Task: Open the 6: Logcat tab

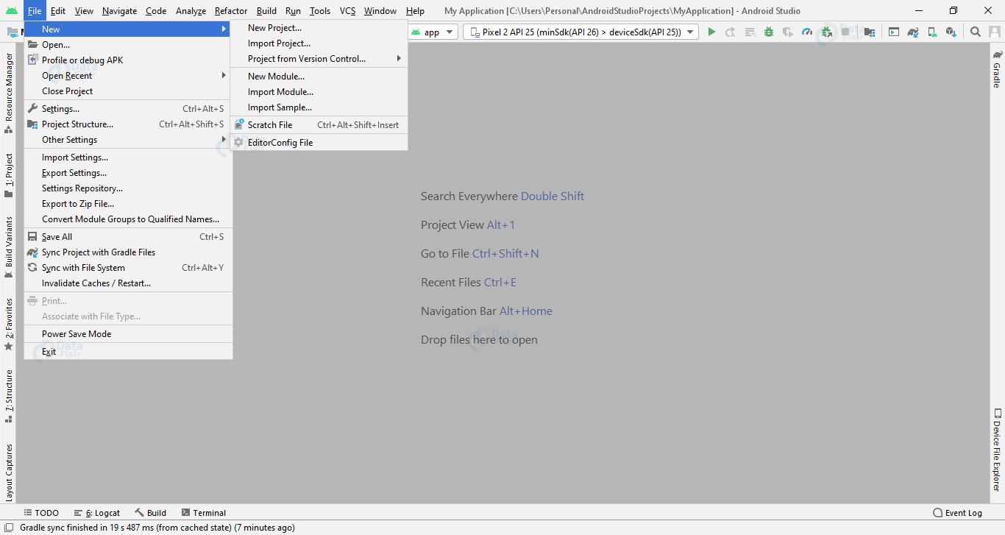Action: (97, 513)
